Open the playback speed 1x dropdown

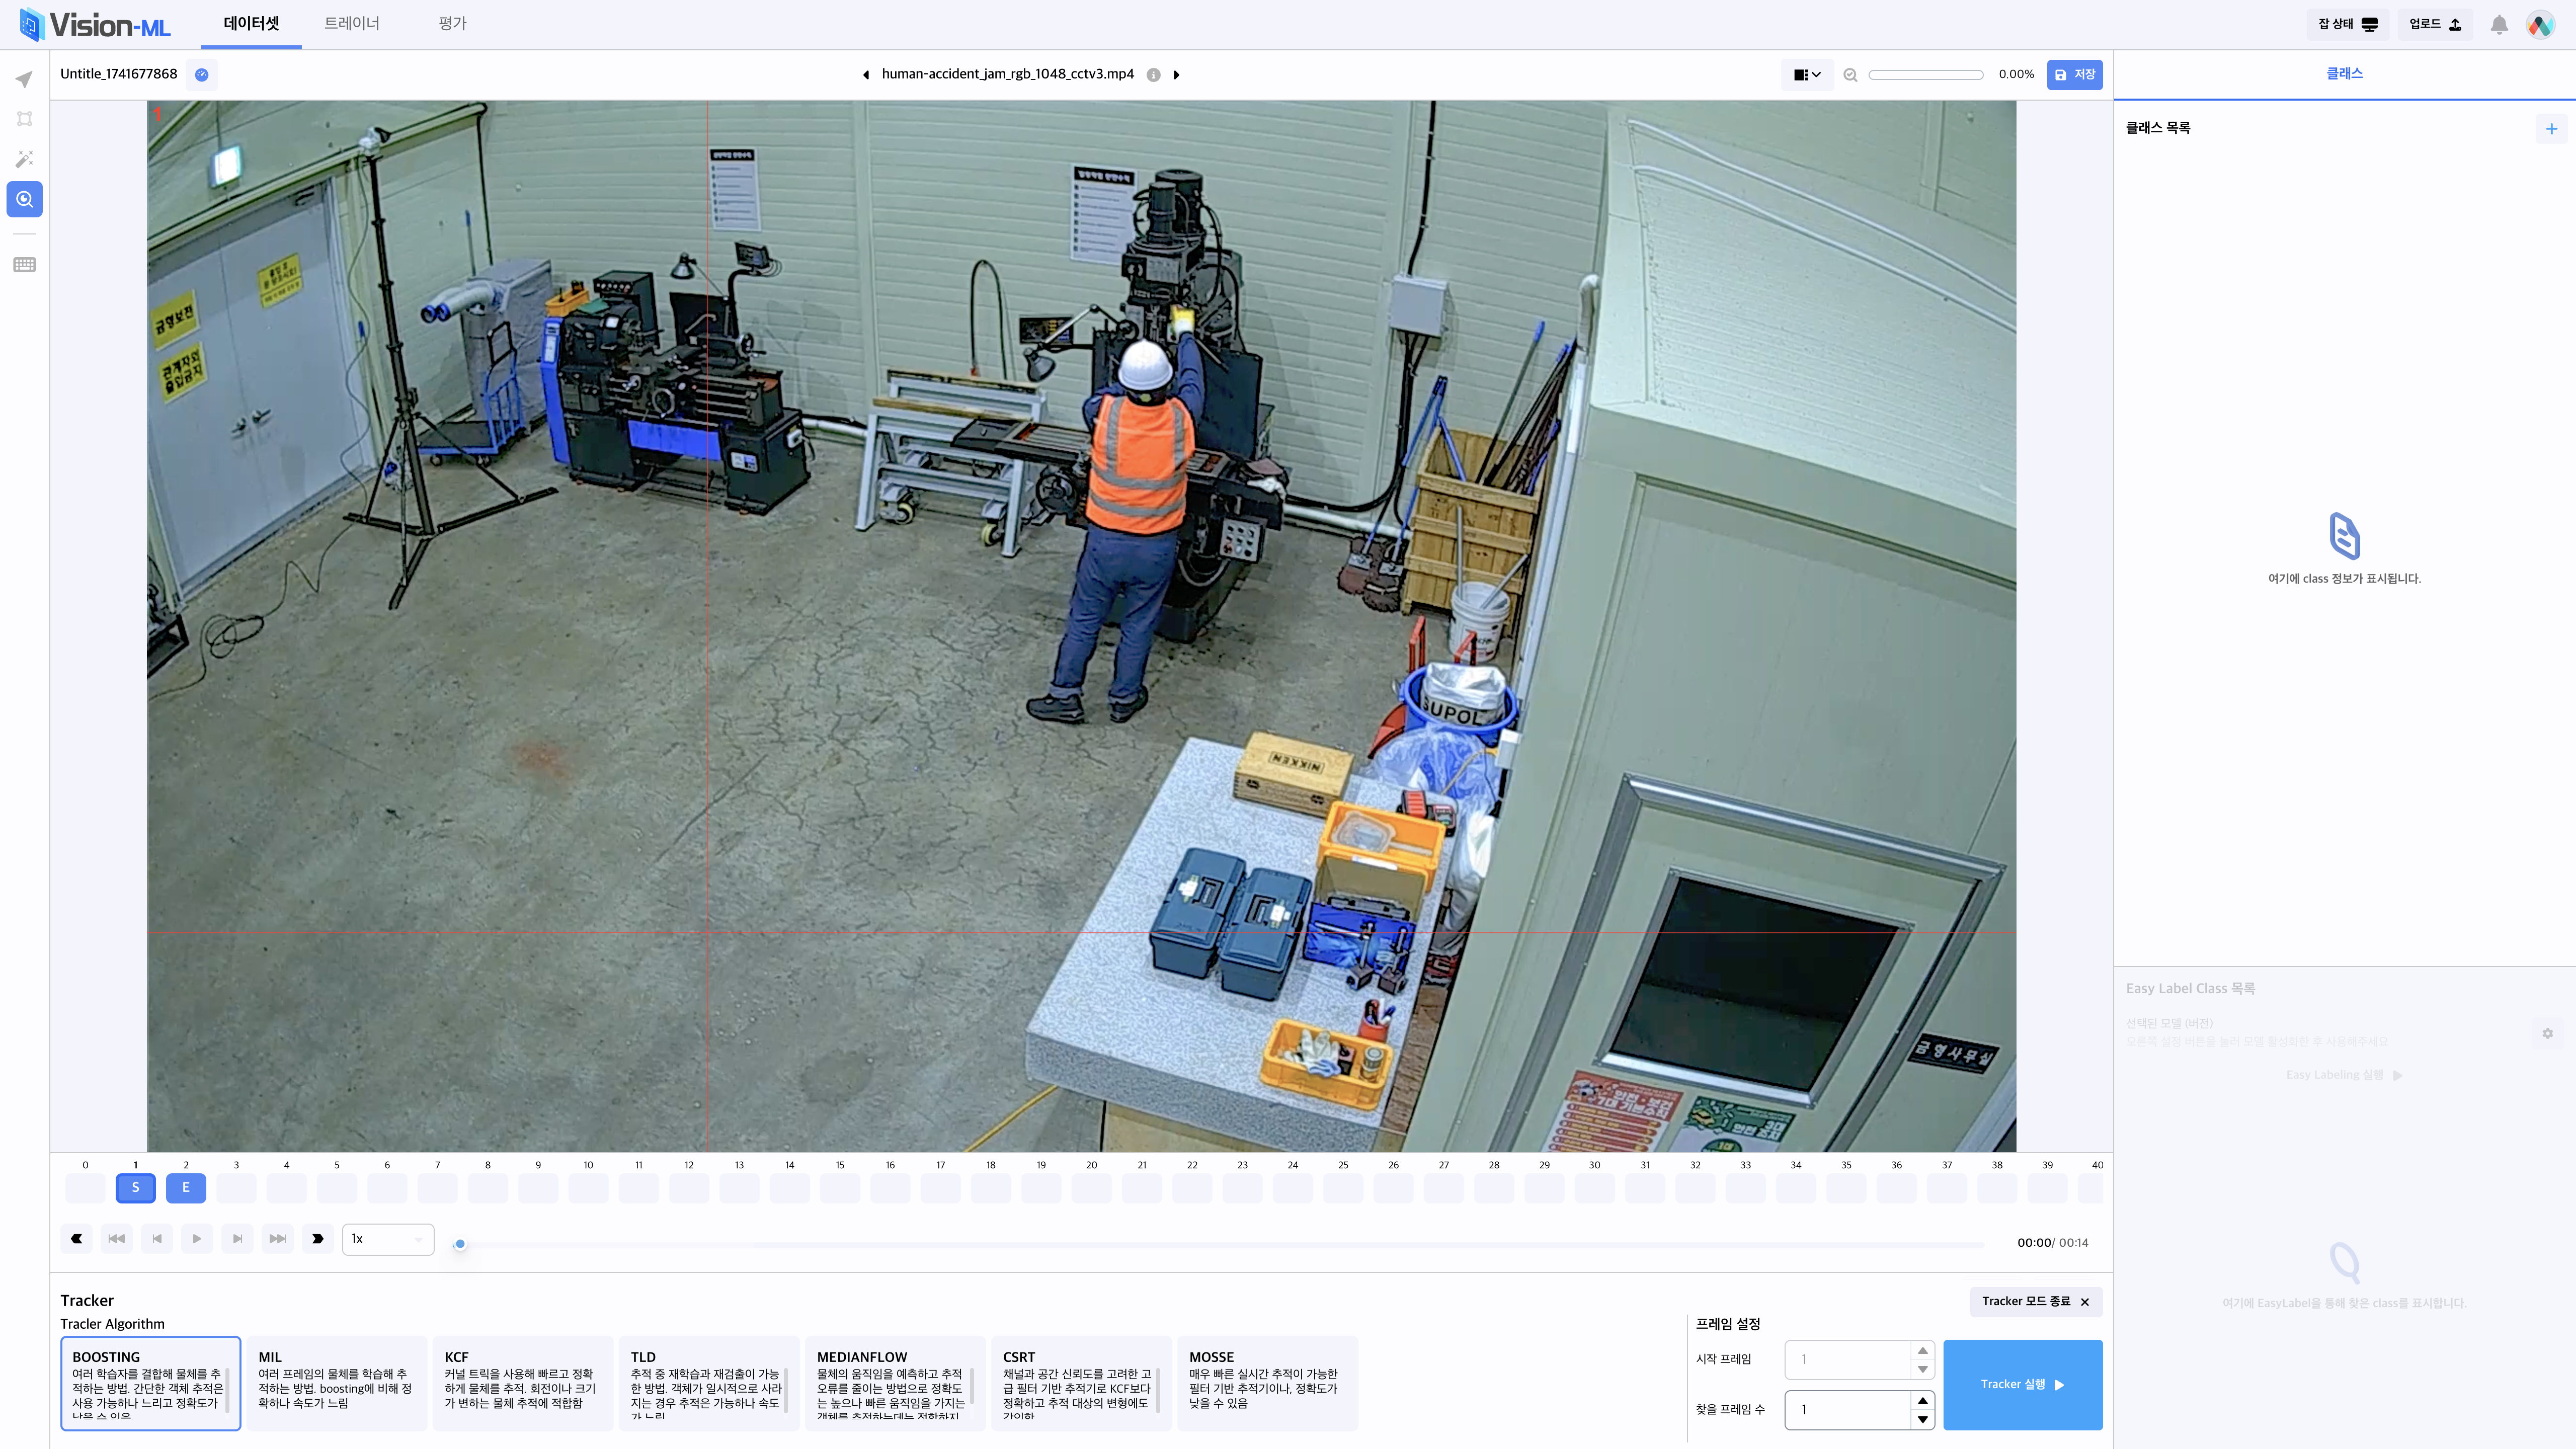[388, 1239]
